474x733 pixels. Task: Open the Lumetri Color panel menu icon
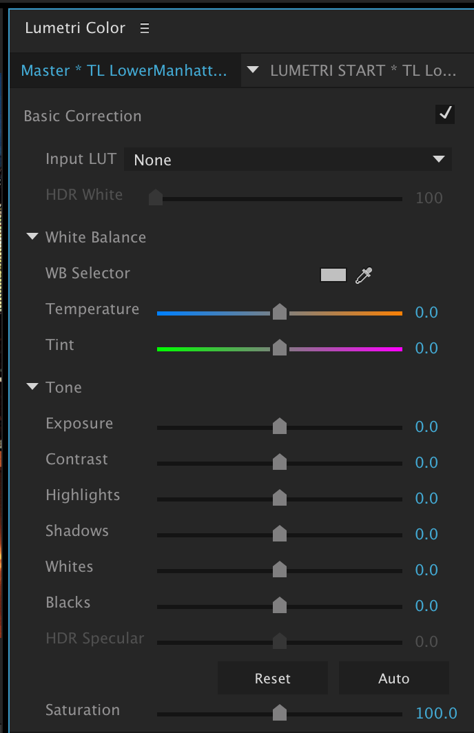tap(145, 28)
